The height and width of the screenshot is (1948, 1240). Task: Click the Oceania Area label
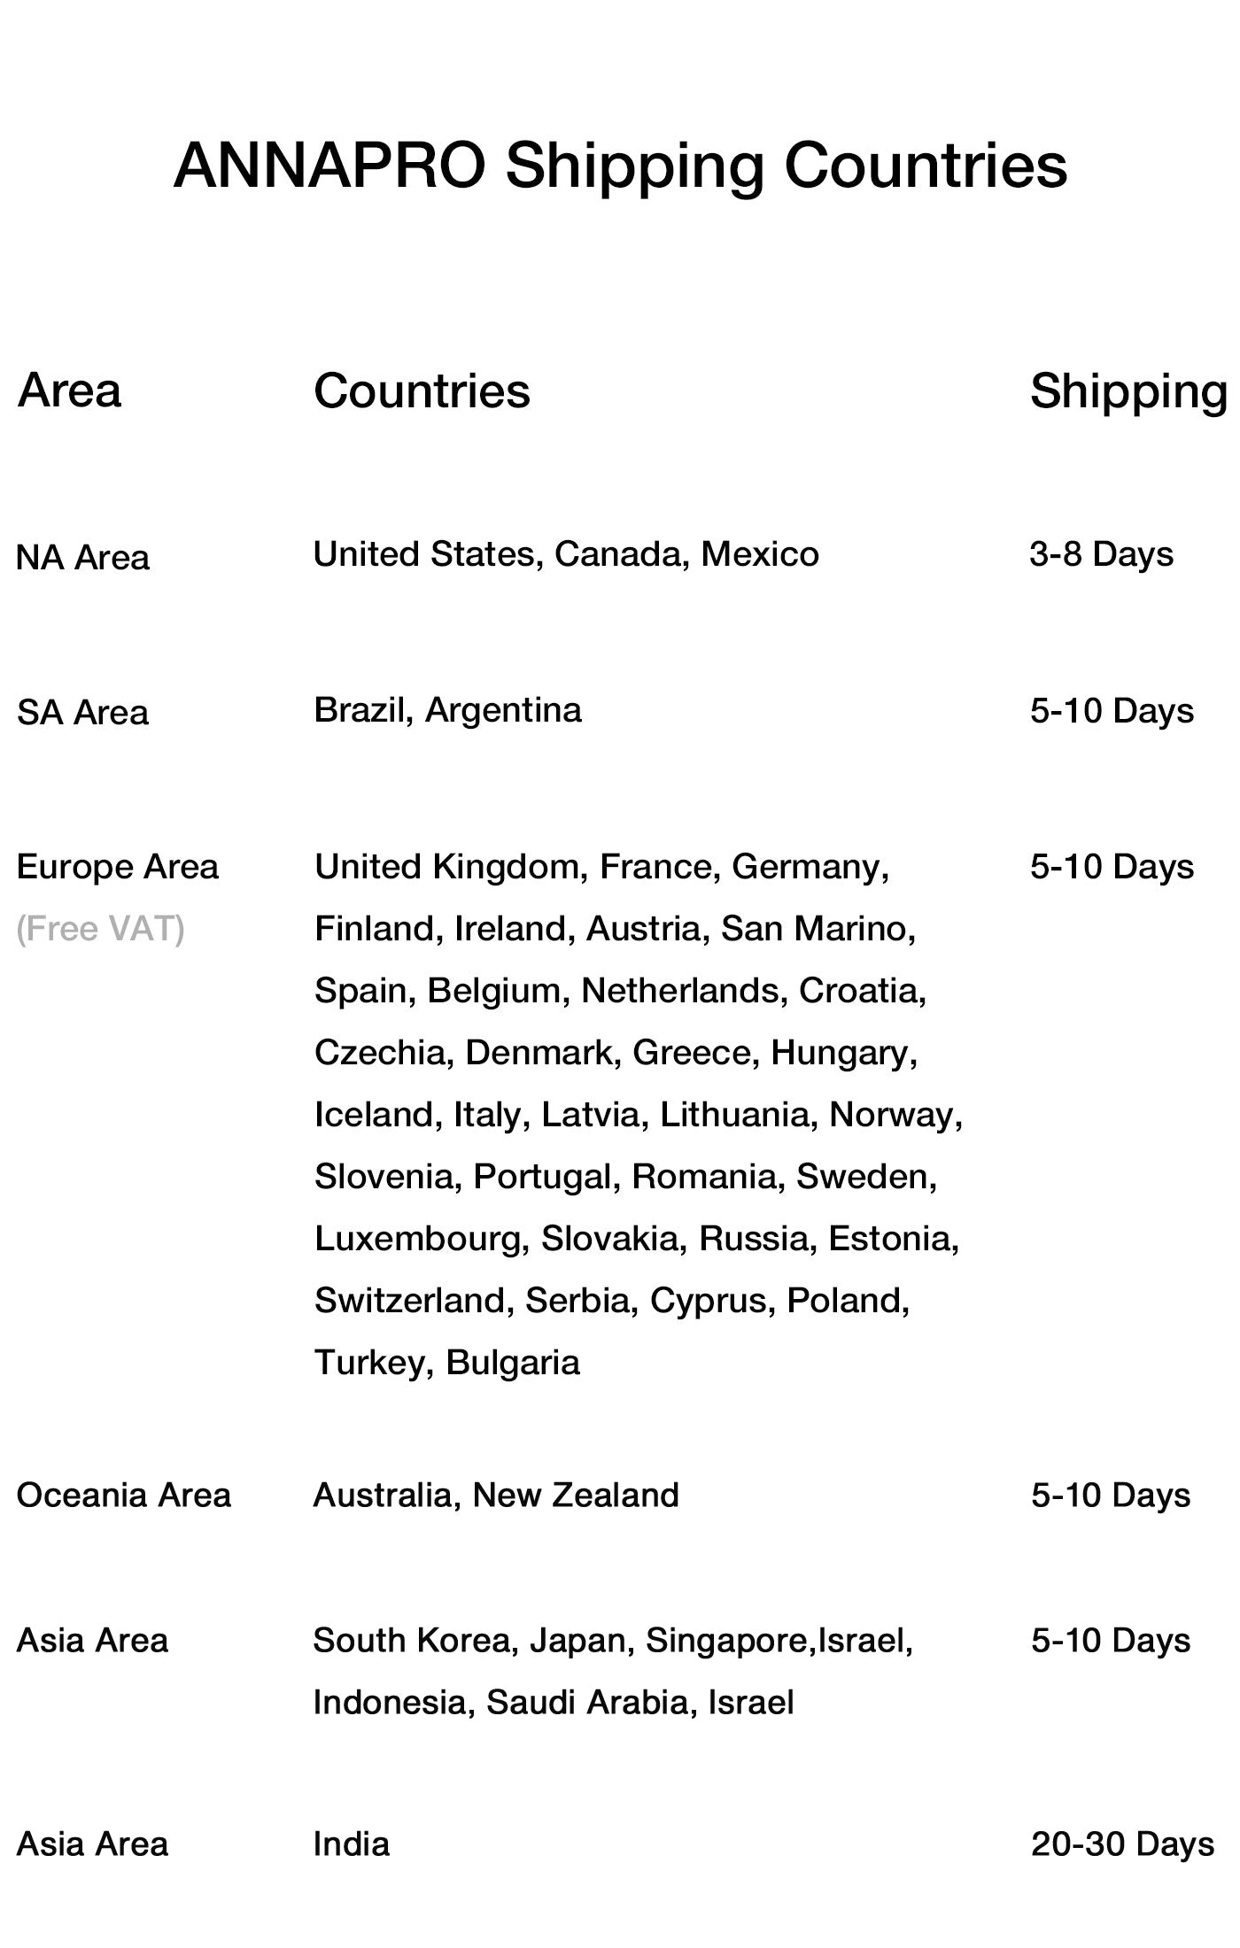tap(123, 1496)
